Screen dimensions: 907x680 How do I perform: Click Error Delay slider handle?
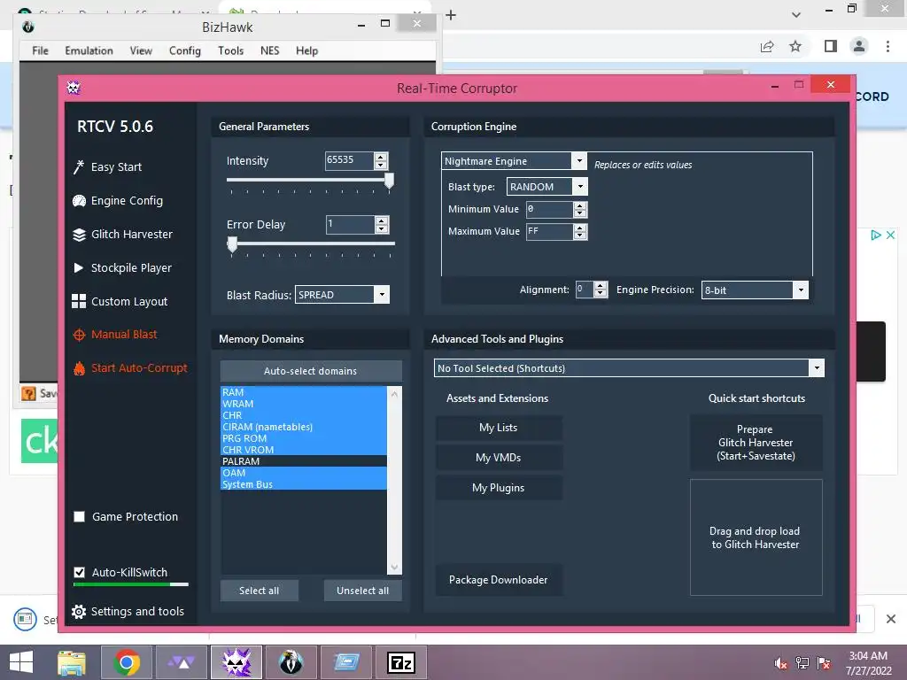click(x=233, y=245)
